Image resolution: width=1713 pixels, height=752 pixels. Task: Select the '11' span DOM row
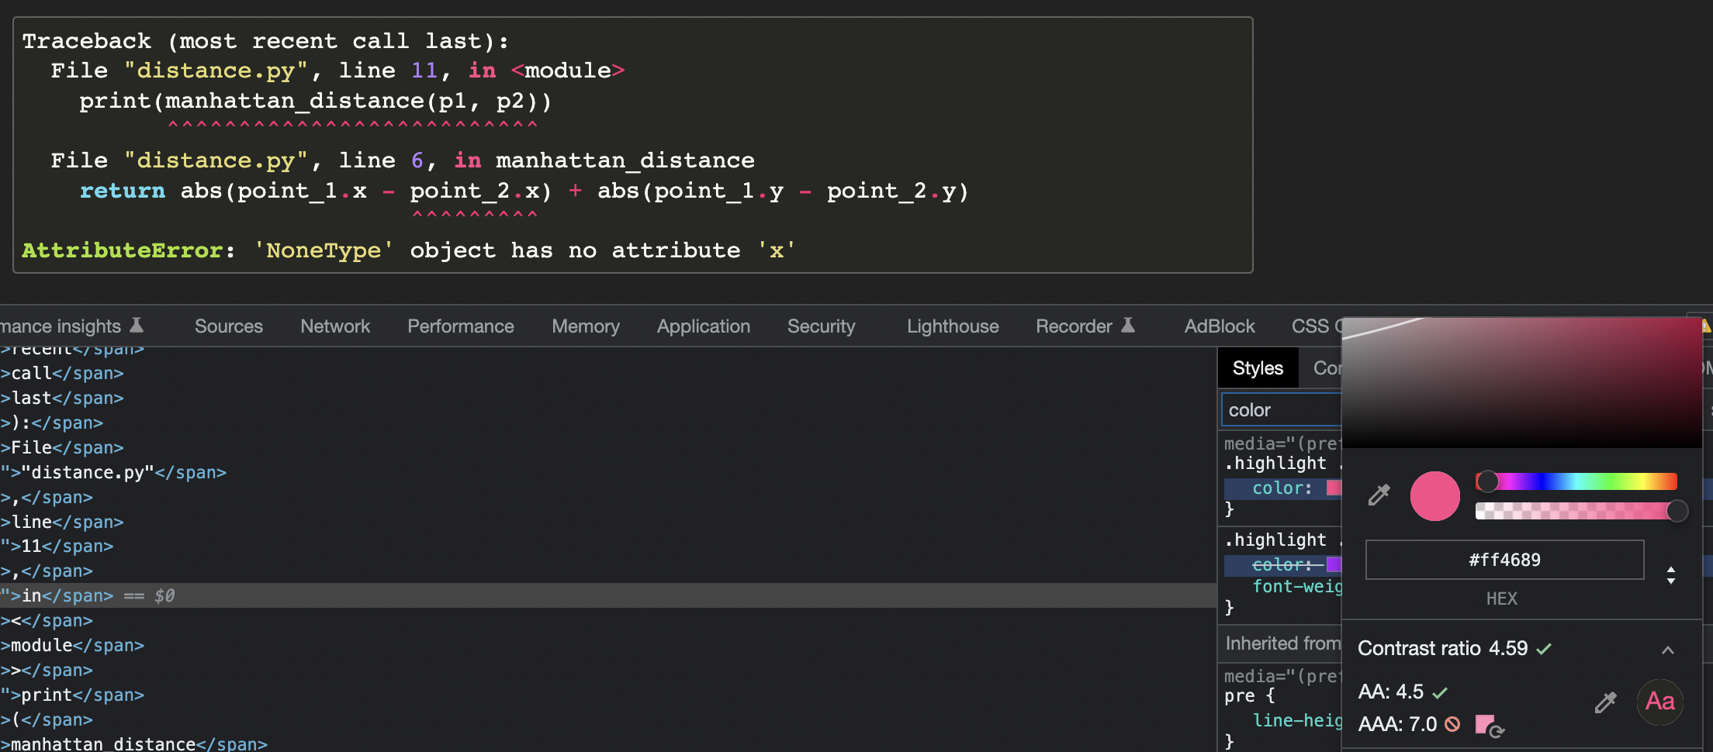tap(608, 546)
